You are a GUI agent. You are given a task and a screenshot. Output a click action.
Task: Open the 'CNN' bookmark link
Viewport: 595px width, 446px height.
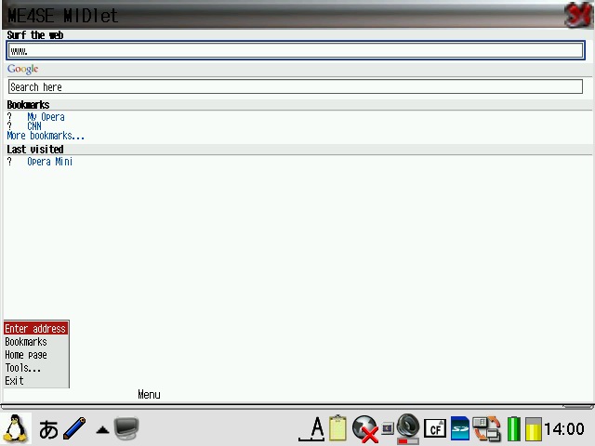pos(34,126)
